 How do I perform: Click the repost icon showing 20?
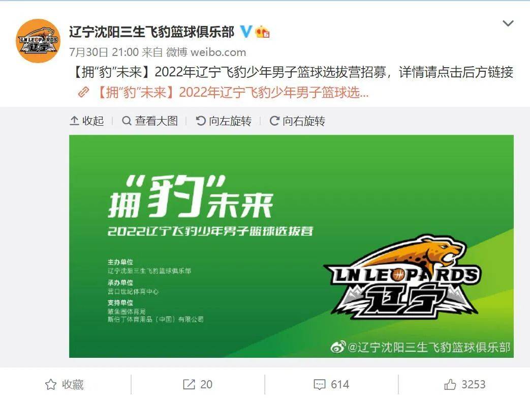coord(197,384)
